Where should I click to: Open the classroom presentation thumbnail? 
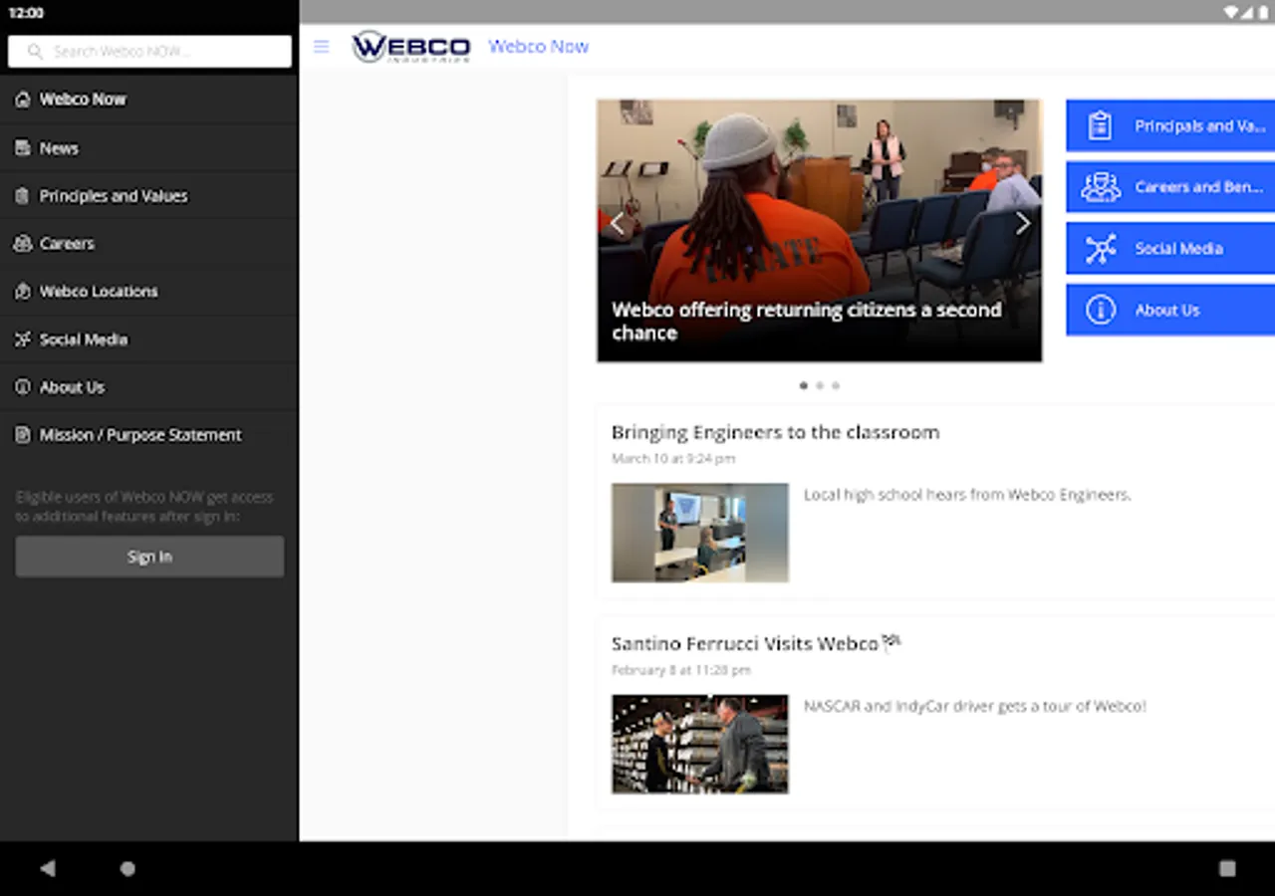700,533
